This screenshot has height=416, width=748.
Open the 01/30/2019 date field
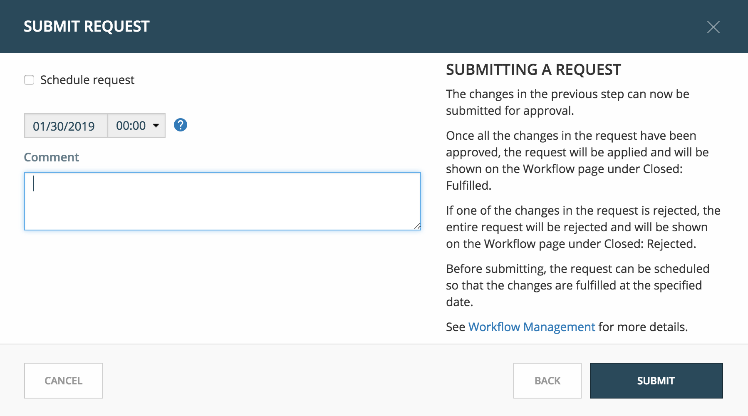66,126
